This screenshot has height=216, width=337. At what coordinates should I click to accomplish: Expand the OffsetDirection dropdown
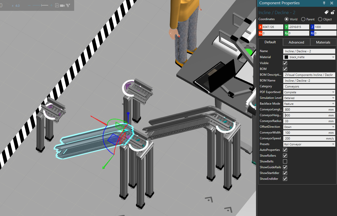point(309,127)
